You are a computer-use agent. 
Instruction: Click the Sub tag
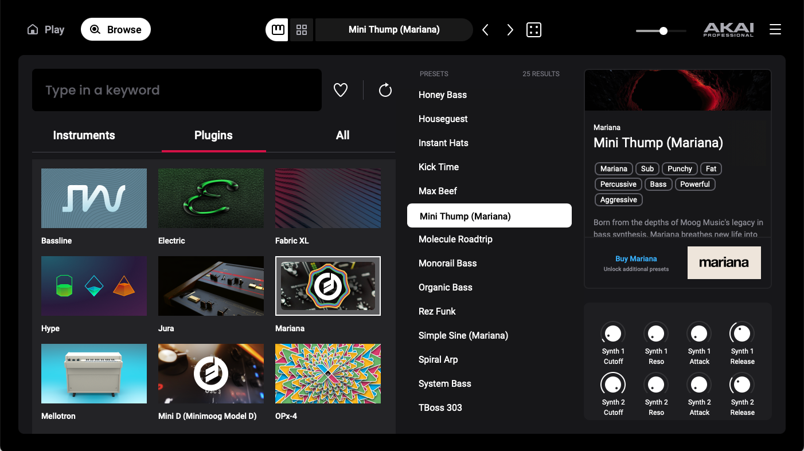(x=647, y=168)
